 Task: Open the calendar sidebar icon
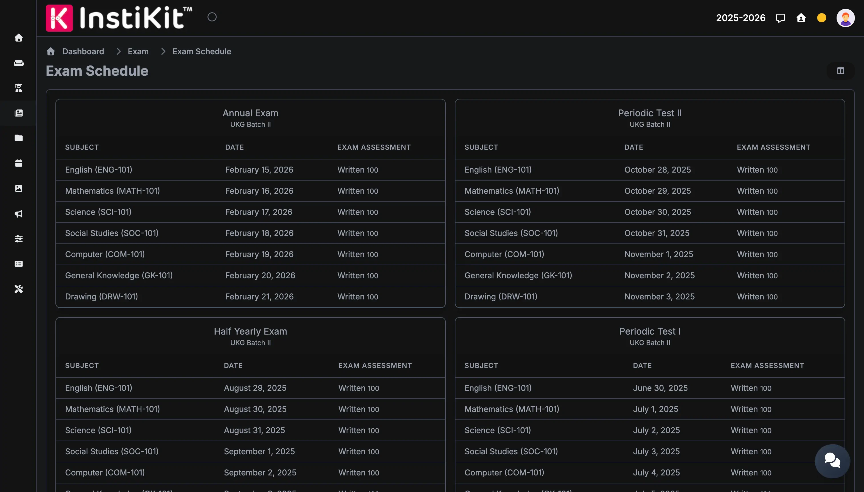(19, 163)
